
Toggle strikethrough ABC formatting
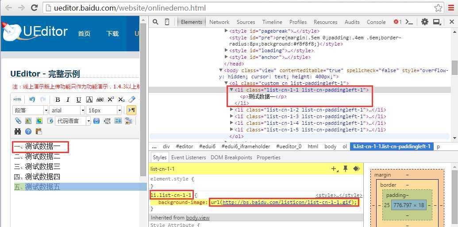100,100
